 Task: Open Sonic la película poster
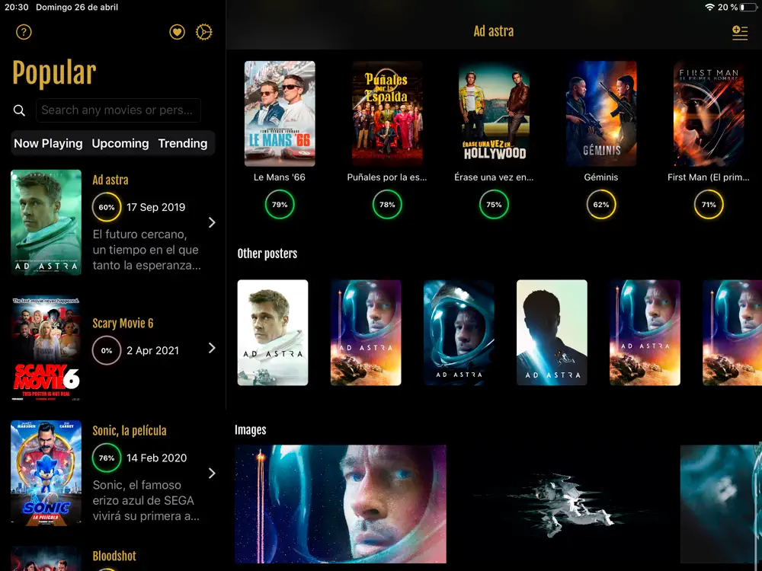tap(46, 473)
